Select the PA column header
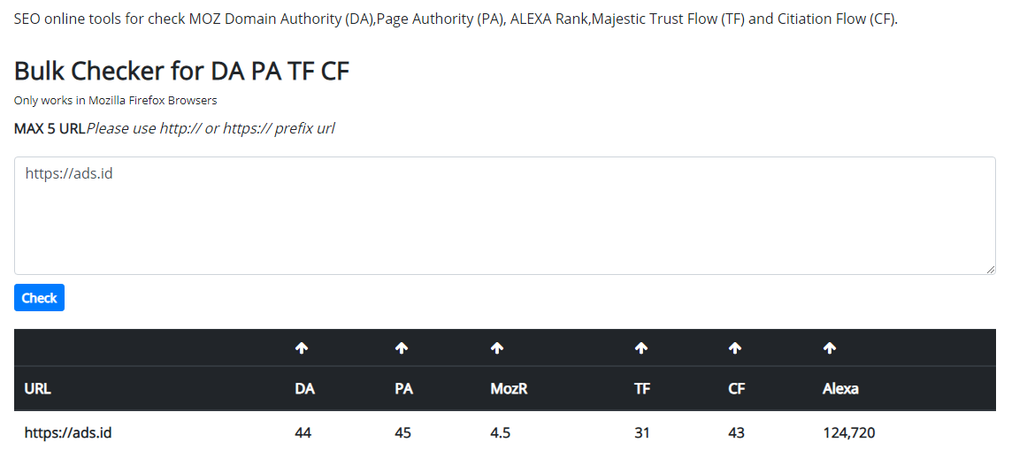 403,388
